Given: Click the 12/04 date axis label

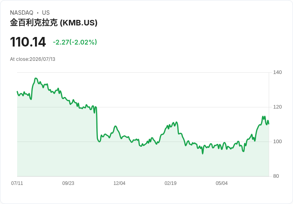Looking at the screenshot, I should click(x=119, y=183).
